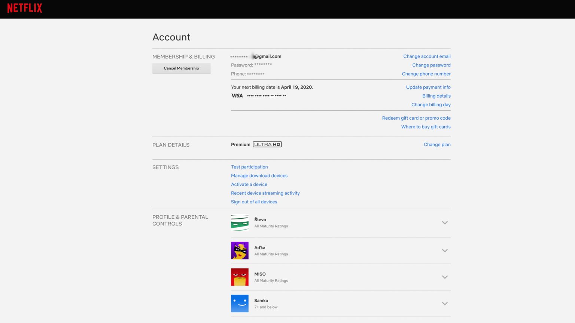Open the Change plan link

coord(437,145)
